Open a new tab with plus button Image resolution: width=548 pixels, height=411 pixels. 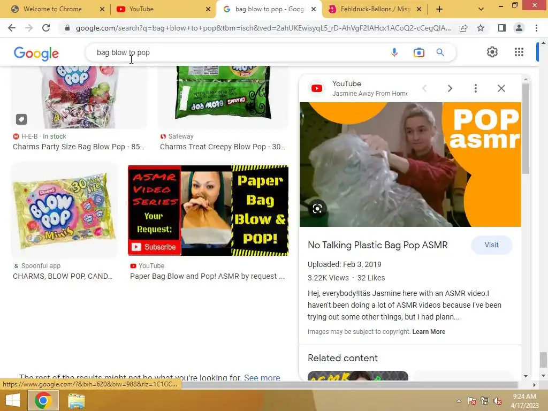(x=439, y=9)
